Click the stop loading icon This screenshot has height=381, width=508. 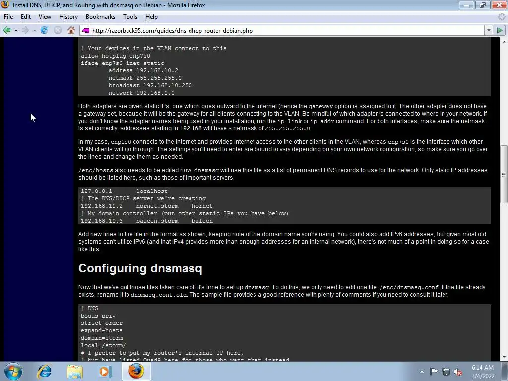58,30
